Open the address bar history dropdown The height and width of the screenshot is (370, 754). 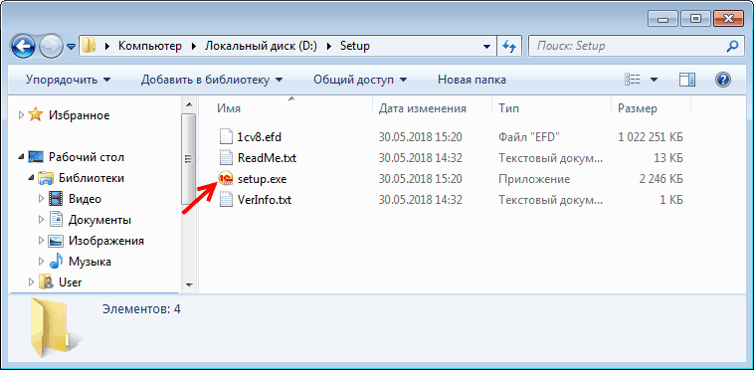click(x=487, y=47)
